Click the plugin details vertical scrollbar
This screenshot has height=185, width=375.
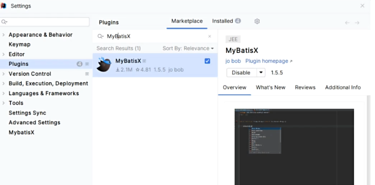tap(369, 140)
